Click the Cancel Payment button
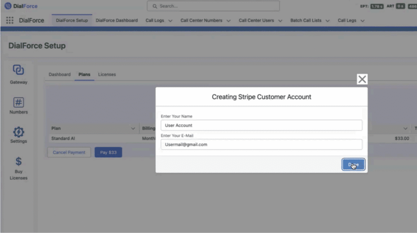 (69, 152)
